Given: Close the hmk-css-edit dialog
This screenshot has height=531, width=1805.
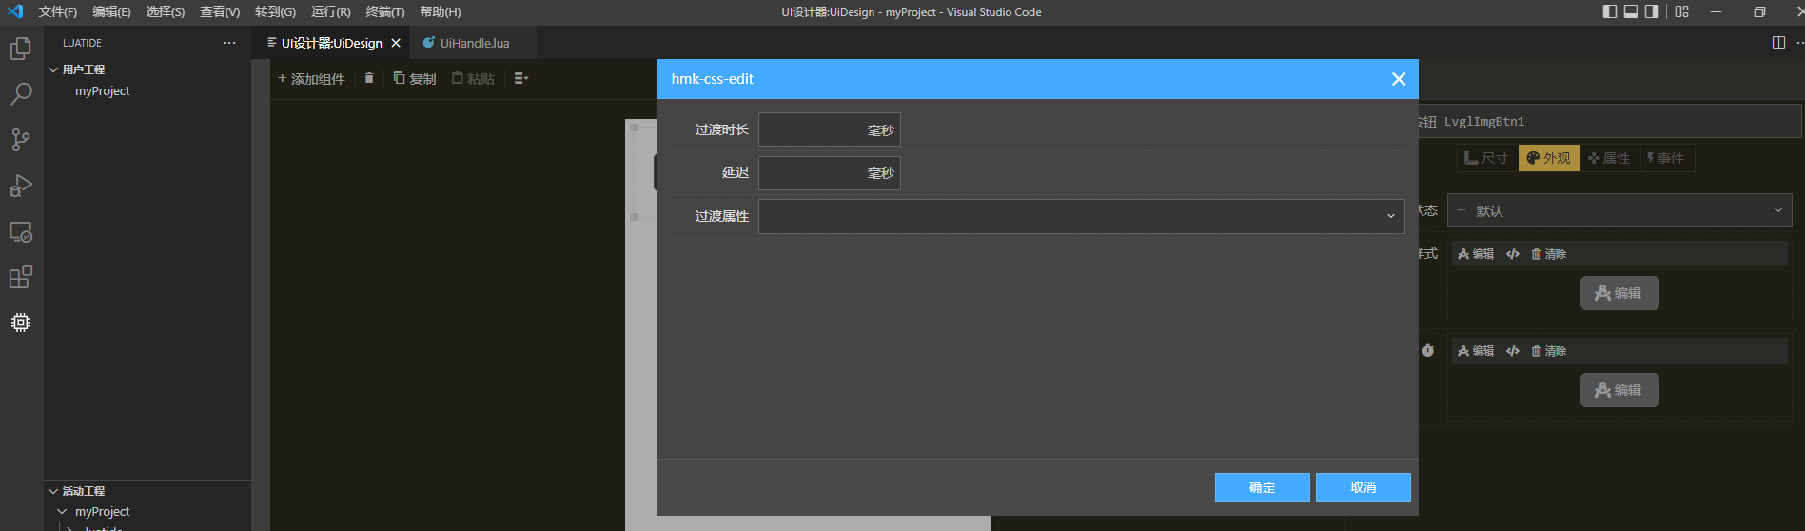Looking at the screenshot, I should [x=1398, y=79].
